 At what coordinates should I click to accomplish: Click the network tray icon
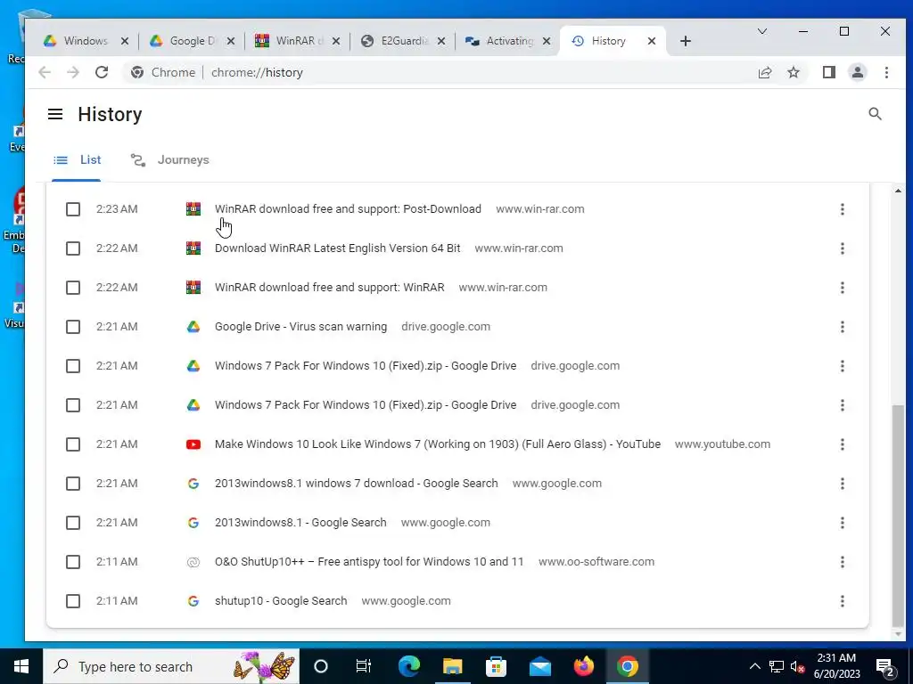point(777,666)
